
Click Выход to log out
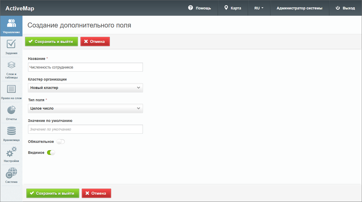345,8
